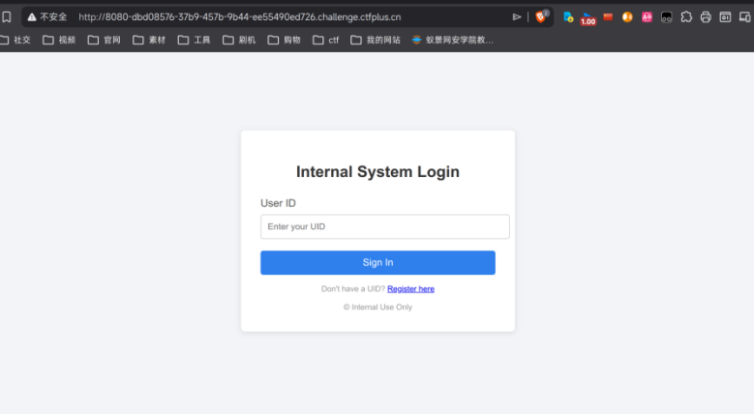755x415 pixels.
Task: Click the send arrow icon in the address bar
Action: 517,16
